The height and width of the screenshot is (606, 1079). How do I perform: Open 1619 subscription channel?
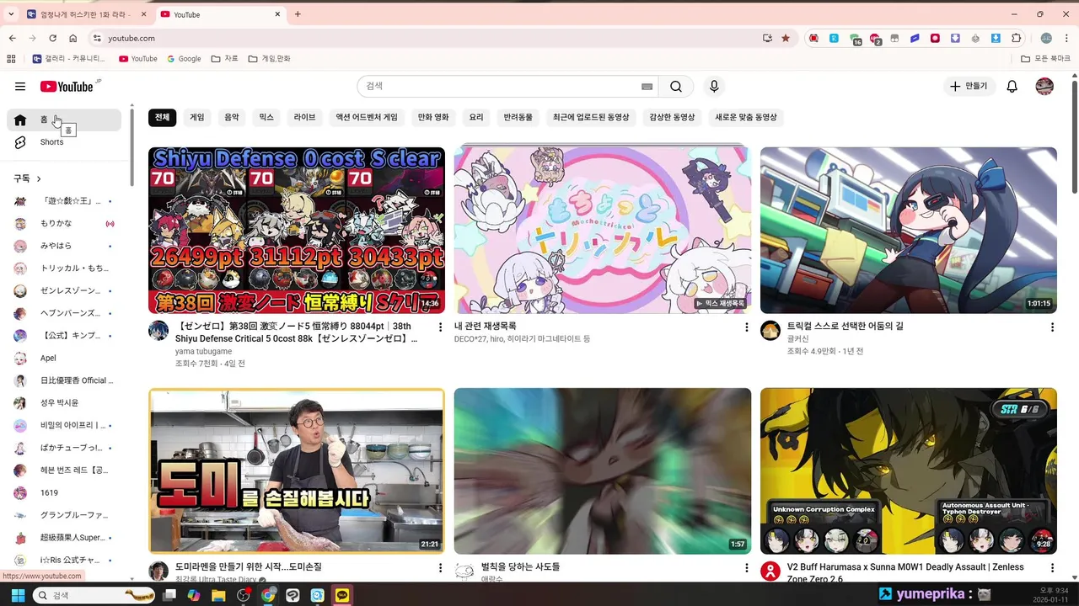[x=64, y=492]
